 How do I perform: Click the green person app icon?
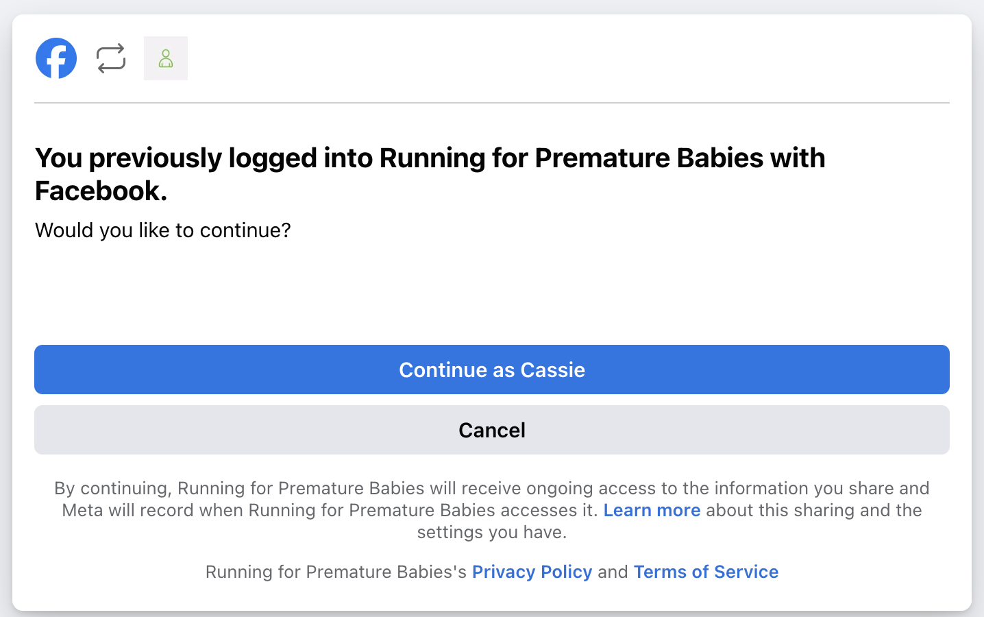pos(166,58)
